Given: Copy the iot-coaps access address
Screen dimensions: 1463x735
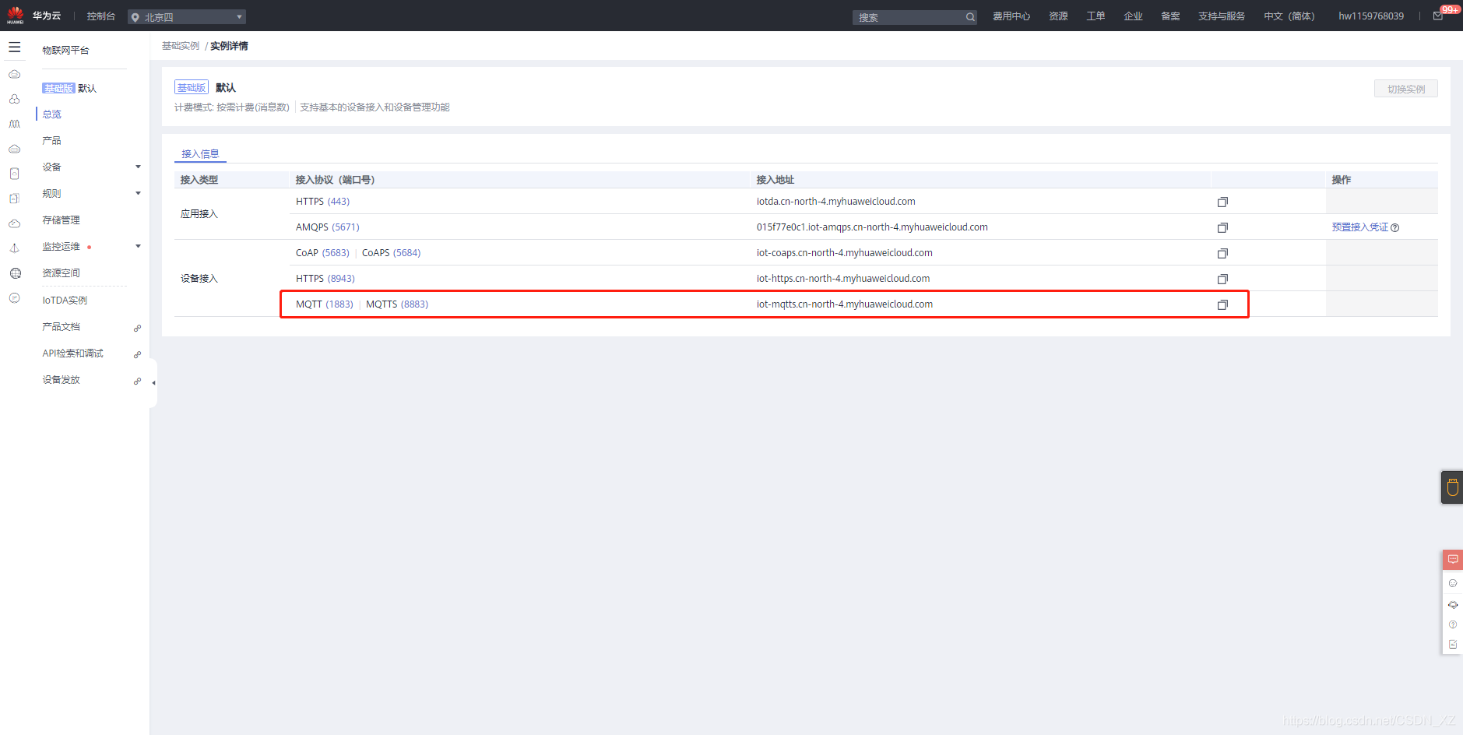Looking at the screenshot, I should pyautogui.click(x=1222, y=253).
